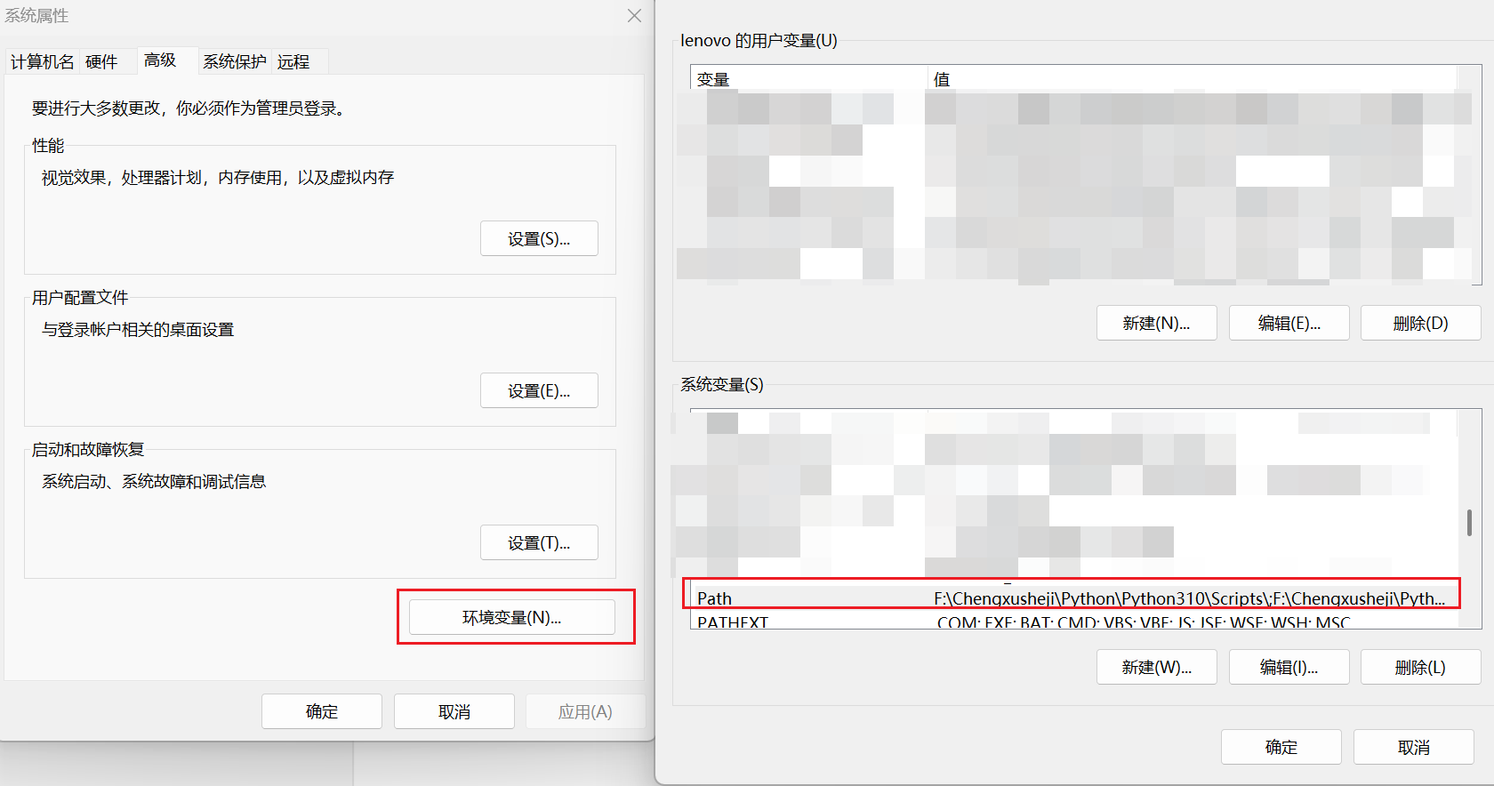This screenshot has height=786, width=1494.
Task: Open the 系统保护 tab
Action: [x=235, y=61]
